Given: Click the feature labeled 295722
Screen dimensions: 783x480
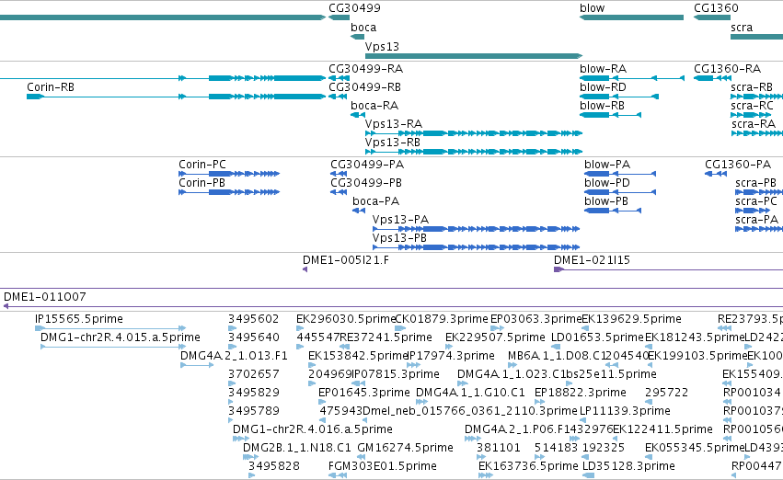Looking at the screenshot, I should click(667, 394).
